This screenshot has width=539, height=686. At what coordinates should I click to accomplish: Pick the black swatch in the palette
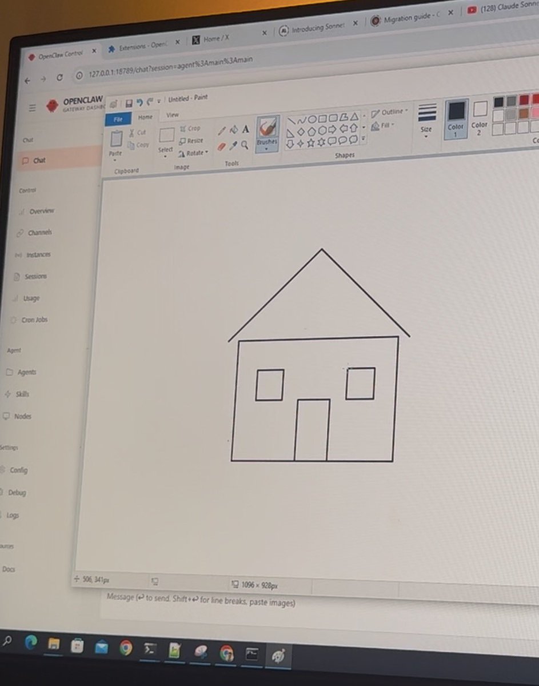(x=498, y=102)
